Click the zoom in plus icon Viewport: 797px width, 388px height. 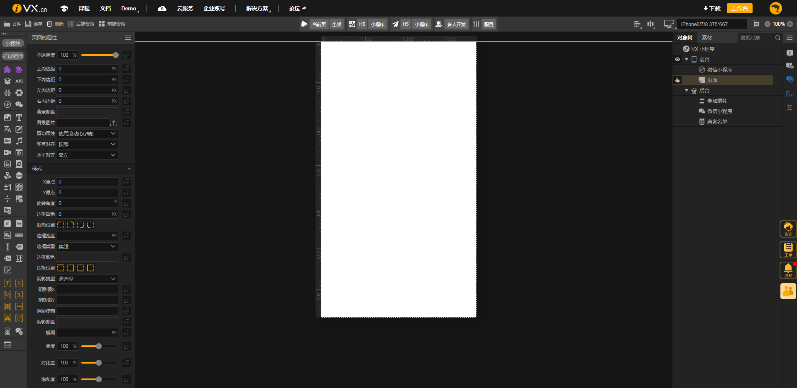pos(790,24)
